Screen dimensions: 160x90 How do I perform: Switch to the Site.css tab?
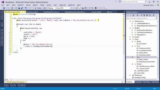click(109, 12)
